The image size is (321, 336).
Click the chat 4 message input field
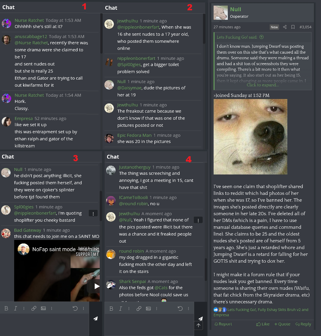149,325
